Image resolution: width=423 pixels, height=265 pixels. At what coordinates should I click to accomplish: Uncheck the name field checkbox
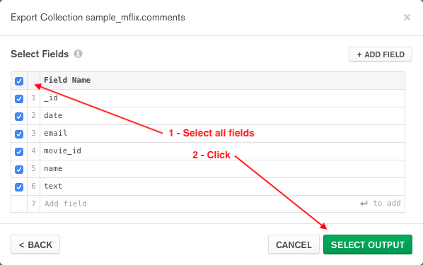pyautogui.click(x=19, y=170)
